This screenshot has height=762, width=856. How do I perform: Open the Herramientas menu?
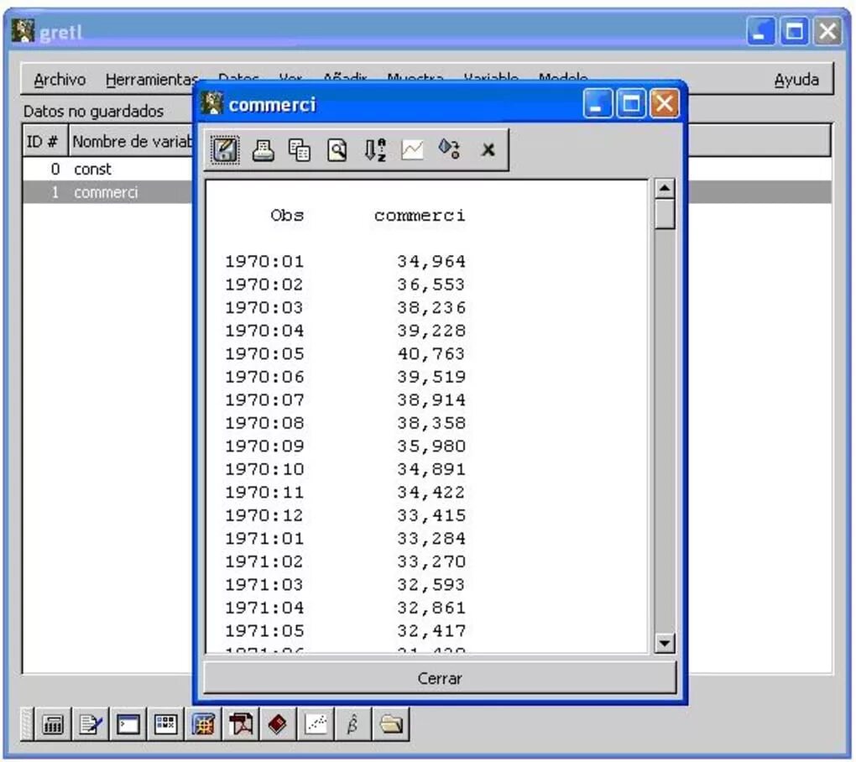[x=152, y=80]
